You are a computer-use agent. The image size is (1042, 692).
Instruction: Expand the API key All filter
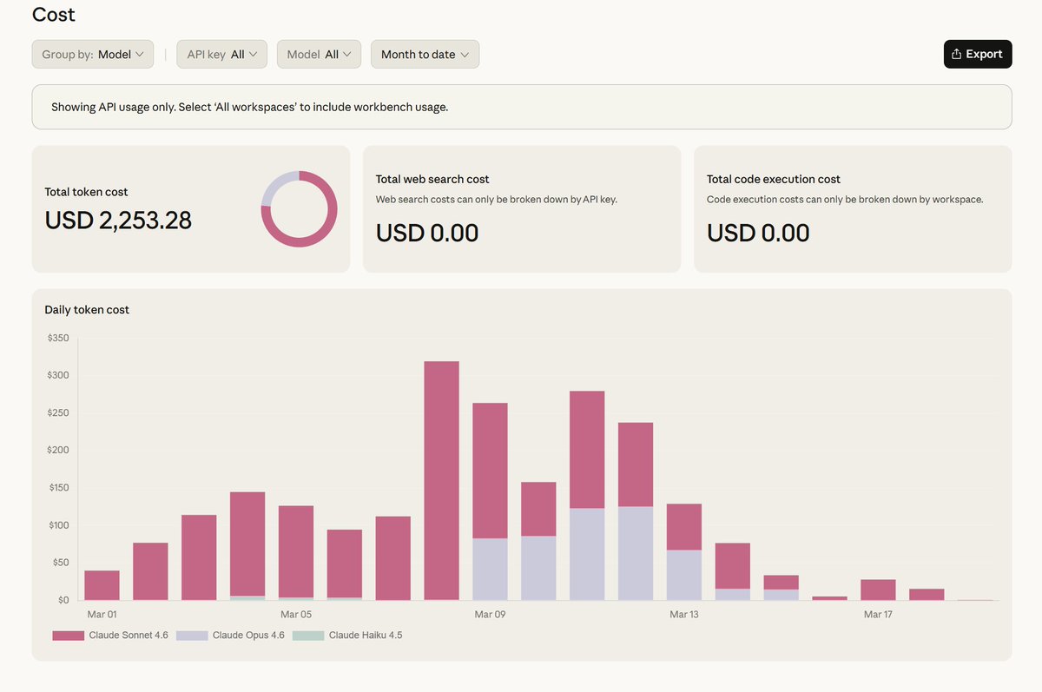tap(221, 54)
